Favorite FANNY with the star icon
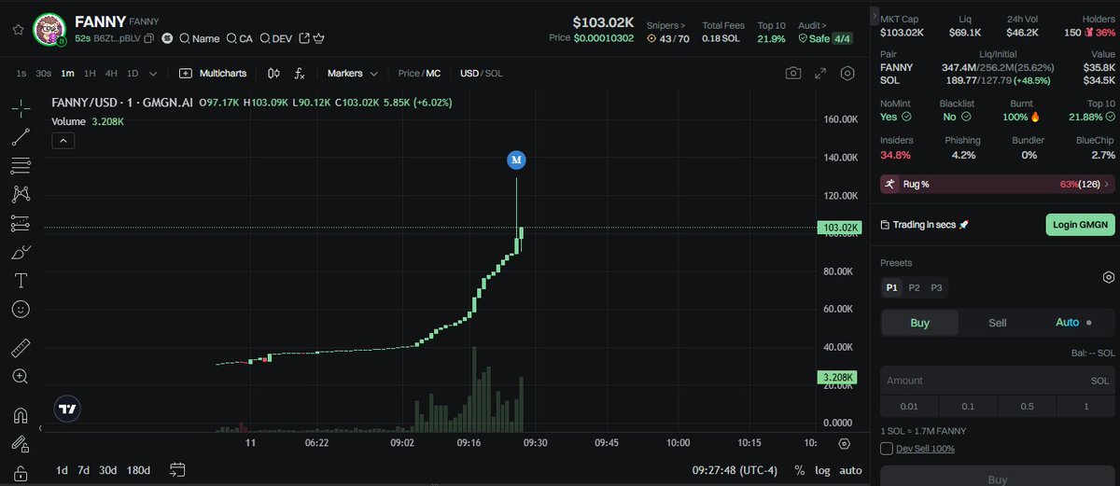Viewport: 1120px width, 486px height. pyautogui.click(x=18, y=29)
